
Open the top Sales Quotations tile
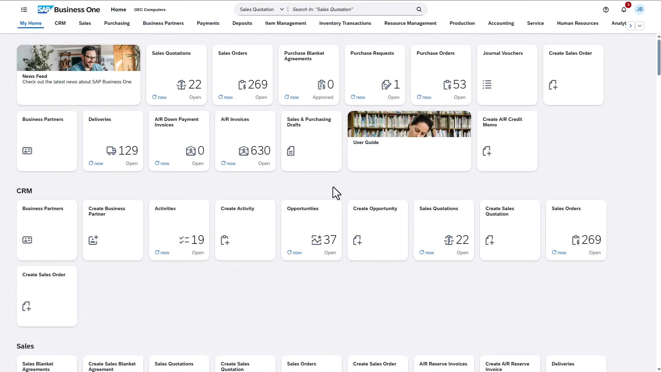coord(176,75)
